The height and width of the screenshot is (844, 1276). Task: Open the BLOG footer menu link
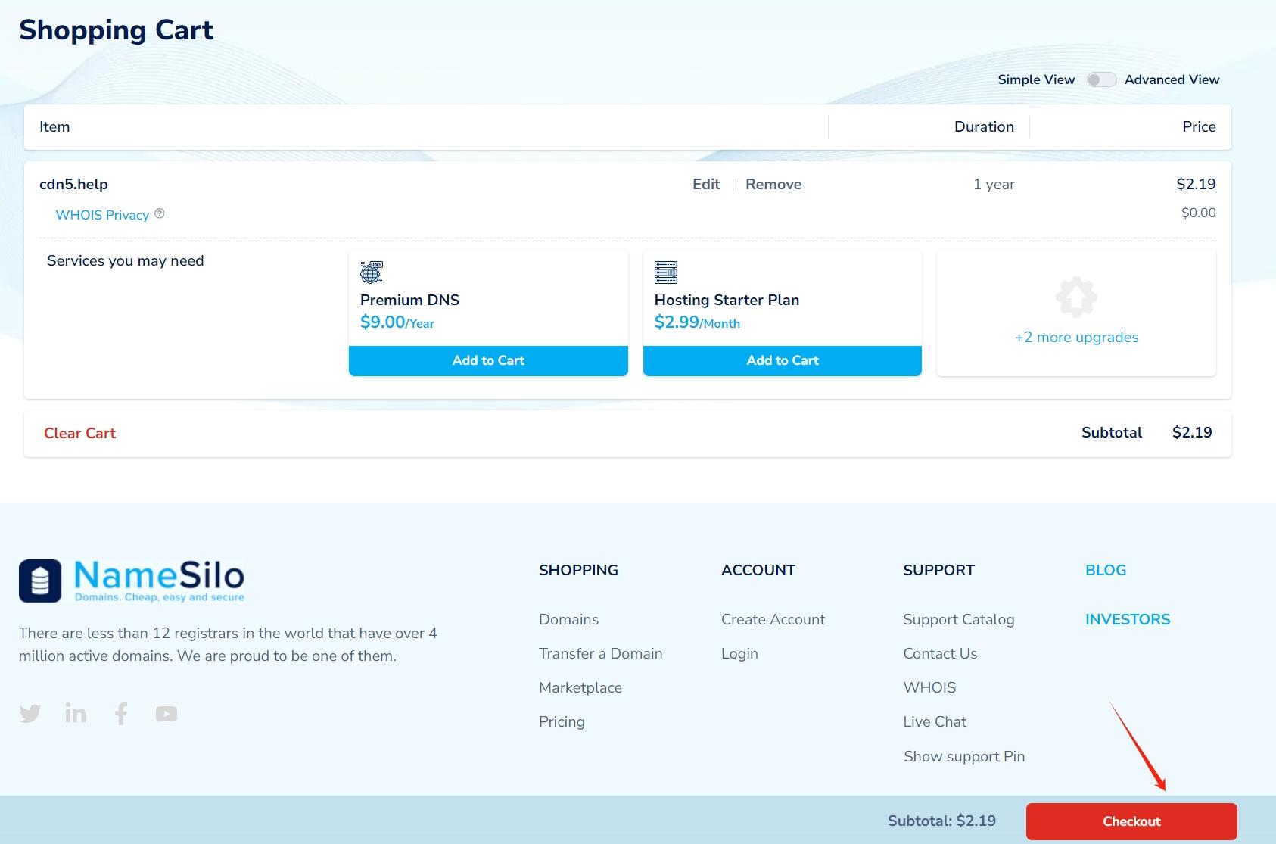tap(1105, 570)
